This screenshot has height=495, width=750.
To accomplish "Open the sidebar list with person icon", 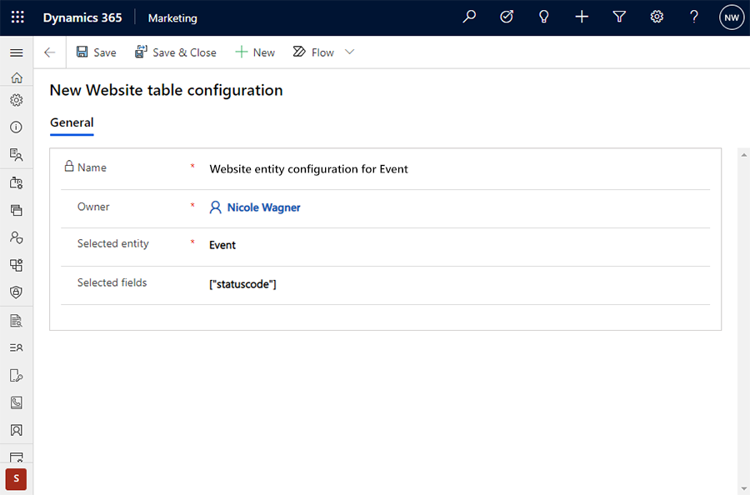I will tap(17, 347).
